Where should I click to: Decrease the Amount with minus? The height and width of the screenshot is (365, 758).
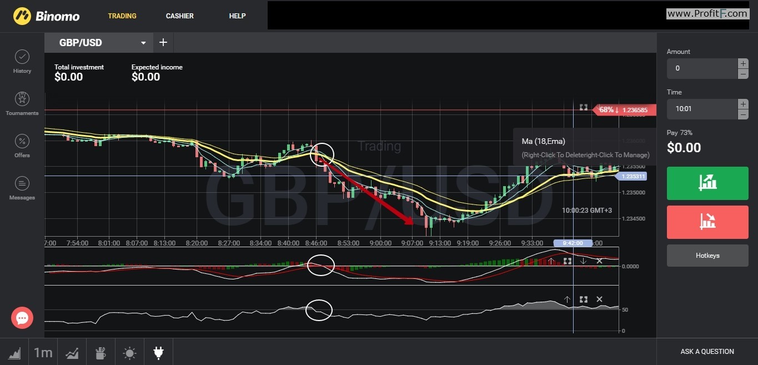coord(743,74)
